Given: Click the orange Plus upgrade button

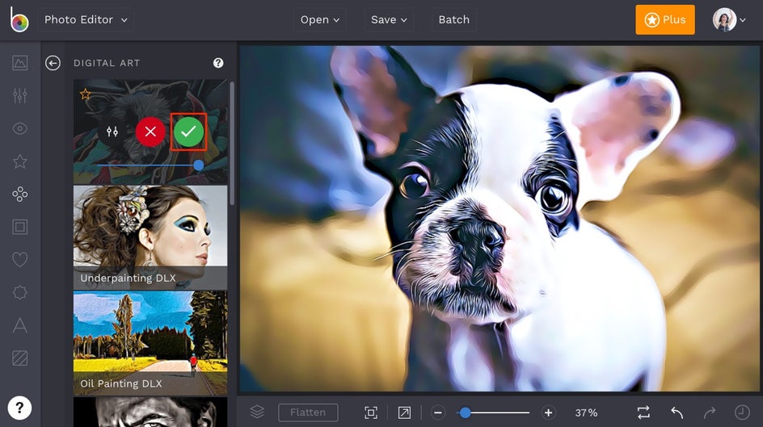Looking at the screenshot, I should coord(664,20).
